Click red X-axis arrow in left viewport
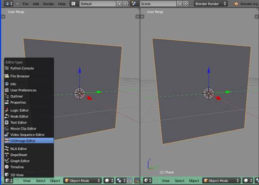The width and height of the screenshot is (259, 185). coord(90,98)
